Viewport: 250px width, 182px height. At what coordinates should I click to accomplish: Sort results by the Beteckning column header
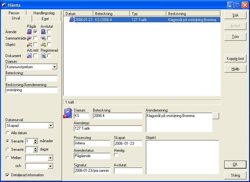click(x=111, y=14)
